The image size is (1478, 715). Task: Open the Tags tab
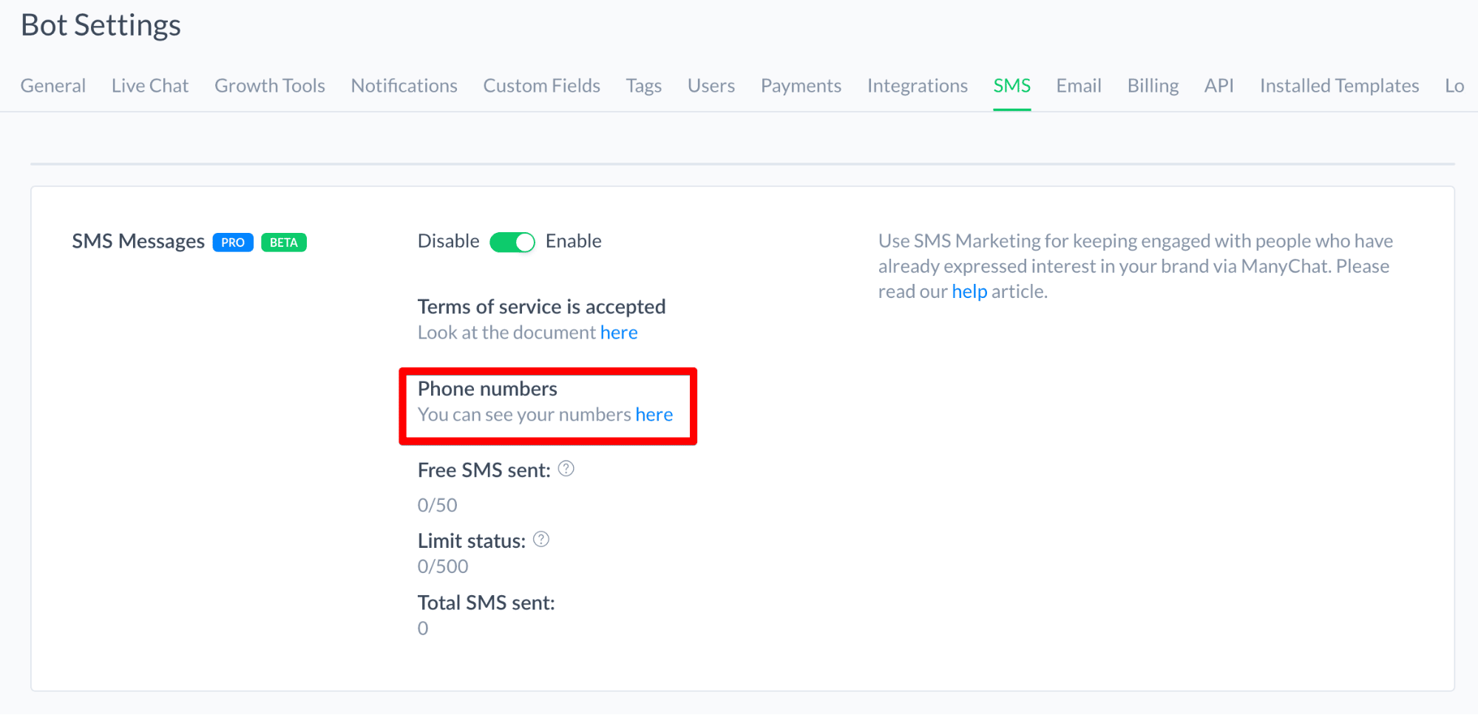tap(644, 86)
